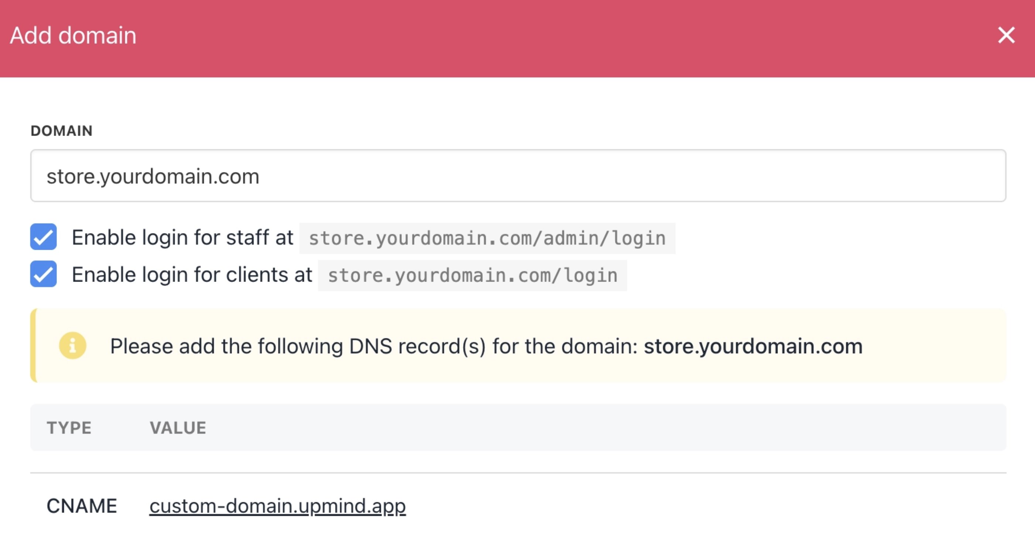Click the VALUE column header
Viewport: 1035px width, 555px height.
[178, 428]
